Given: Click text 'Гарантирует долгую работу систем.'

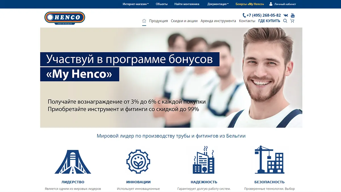Looking at the screenshot, I should coord(204,189).
